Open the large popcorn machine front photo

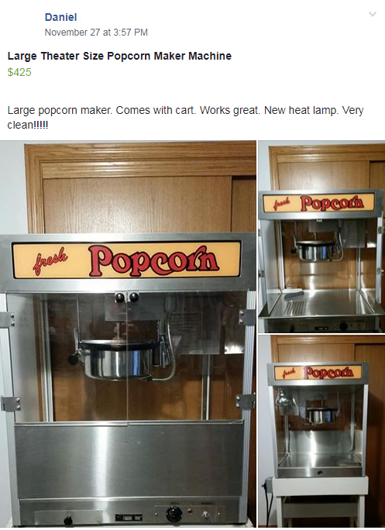(128, 334)
